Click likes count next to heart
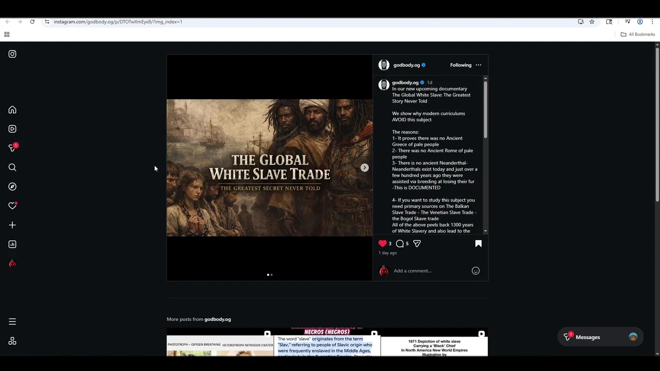The height and width of the screenshot is (371, 660). (390, 244)
